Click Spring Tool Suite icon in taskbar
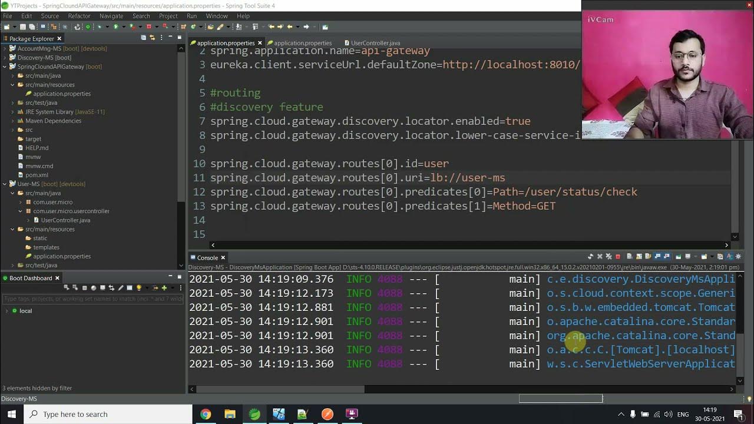 [254, 414]
